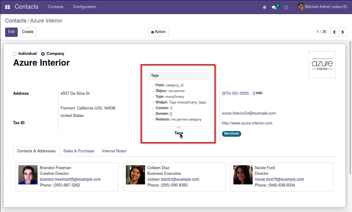Click the vertical scrollbar on right

click(350, 108)
